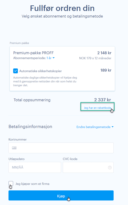This screenshot has width=128, height=205.
Task: Click the 'Jeg har en rabattkode' link
Action: (x=98, y=108)
